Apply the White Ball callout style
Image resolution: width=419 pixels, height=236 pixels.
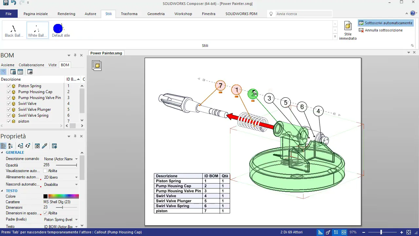(x=37, y=30)
